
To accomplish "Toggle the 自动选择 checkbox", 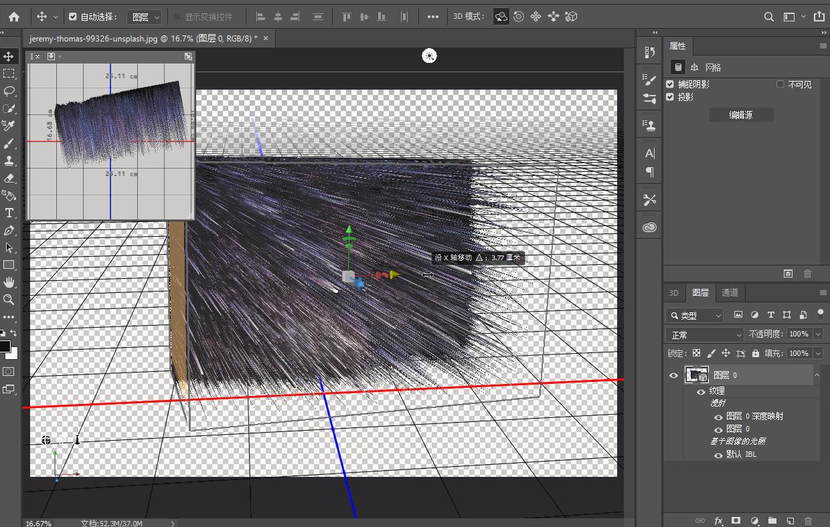I will click(x=73, y=17).
